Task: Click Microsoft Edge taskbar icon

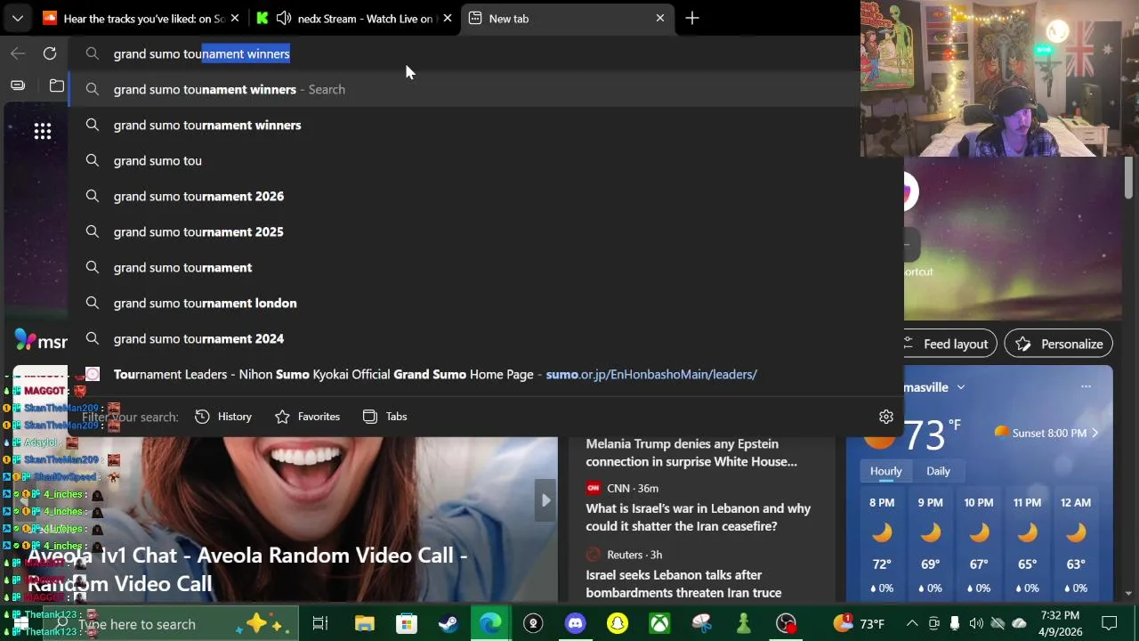Action: 490,624
